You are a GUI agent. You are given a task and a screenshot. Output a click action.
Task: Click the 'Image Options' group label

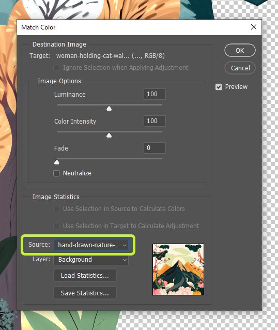click(59, 81)
